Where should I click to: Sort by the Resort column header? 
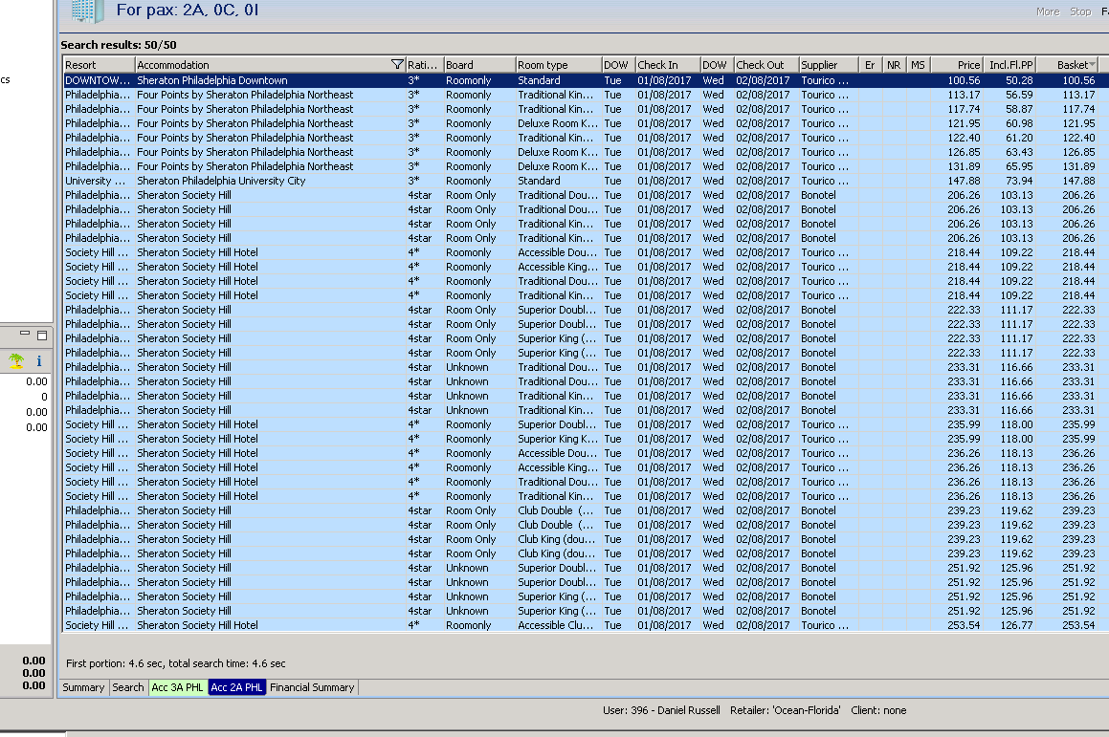99,64
